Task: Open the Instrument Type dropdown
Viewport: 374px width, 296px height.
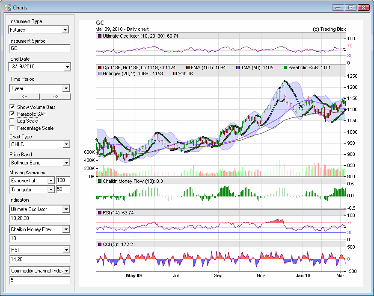Action: tap(65, 30)
